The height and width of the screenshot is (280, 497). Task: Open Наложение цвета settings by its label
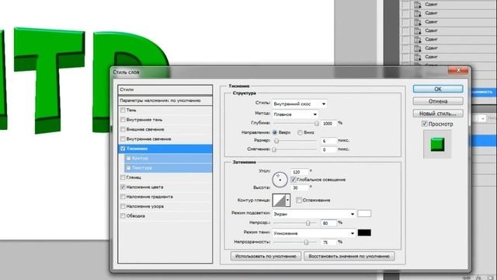(x=144, y=187)
